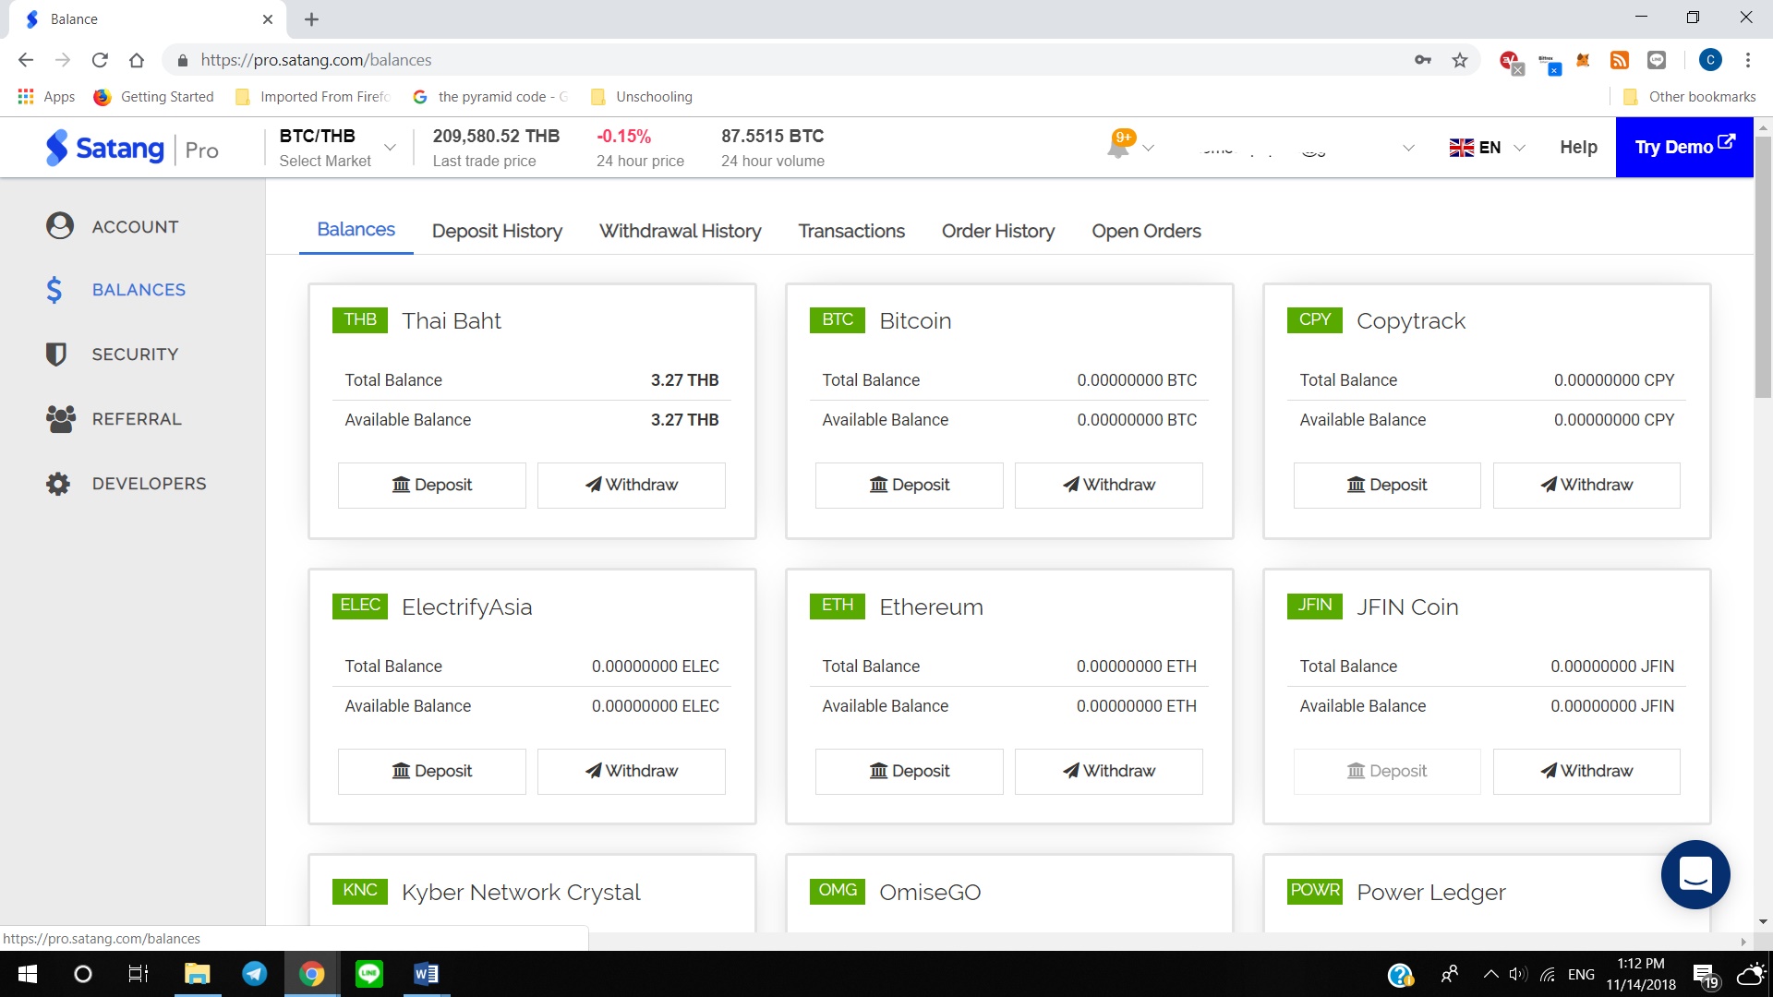1773x997 pixels.
Task: Click Withdraw for Bitcoin
Action: coord(1108,485)
